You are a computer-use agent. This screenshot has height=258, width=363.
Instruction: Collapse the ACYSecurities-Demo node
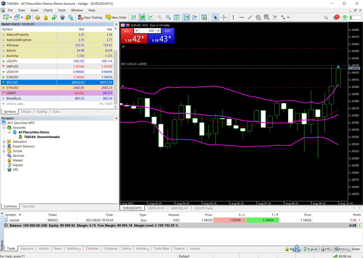9,132
